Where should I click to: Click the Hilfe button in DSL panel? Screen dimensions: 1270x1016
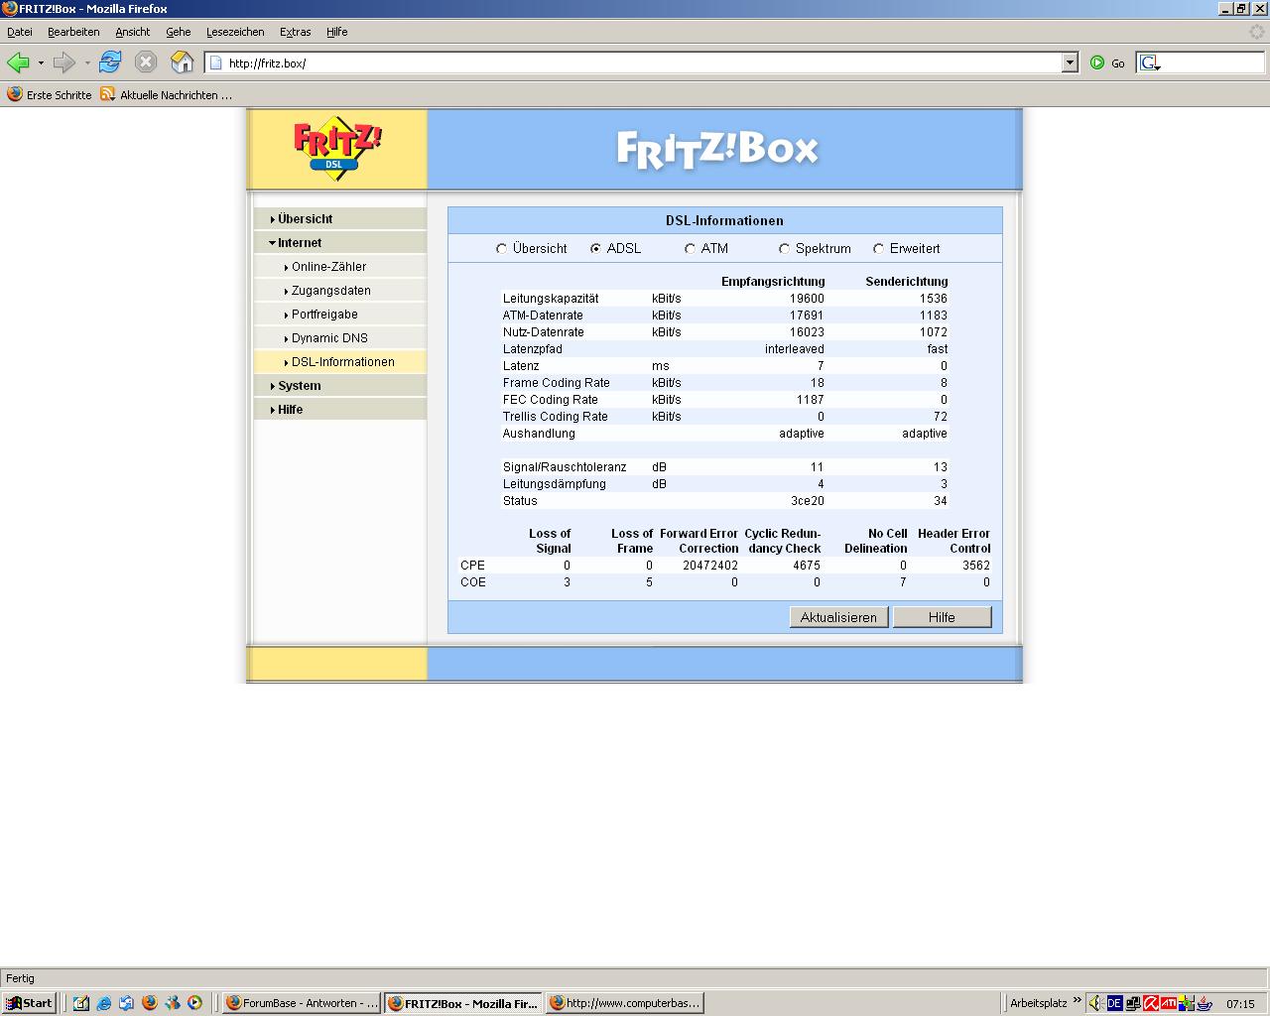pos(942,617)
